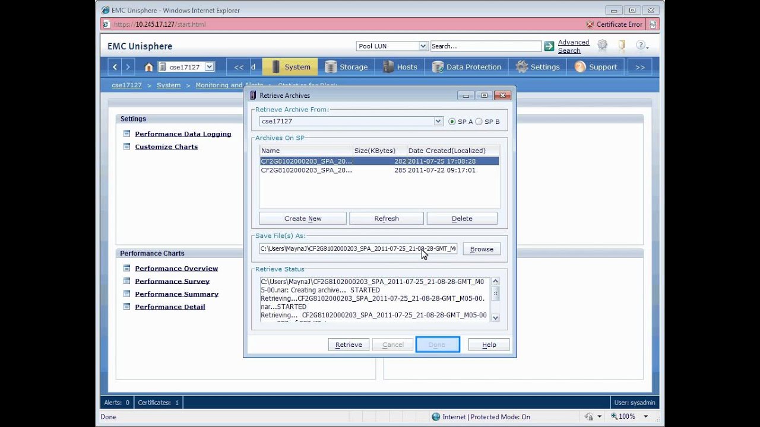Click the icon beside Performance Summary

[126, 294]
